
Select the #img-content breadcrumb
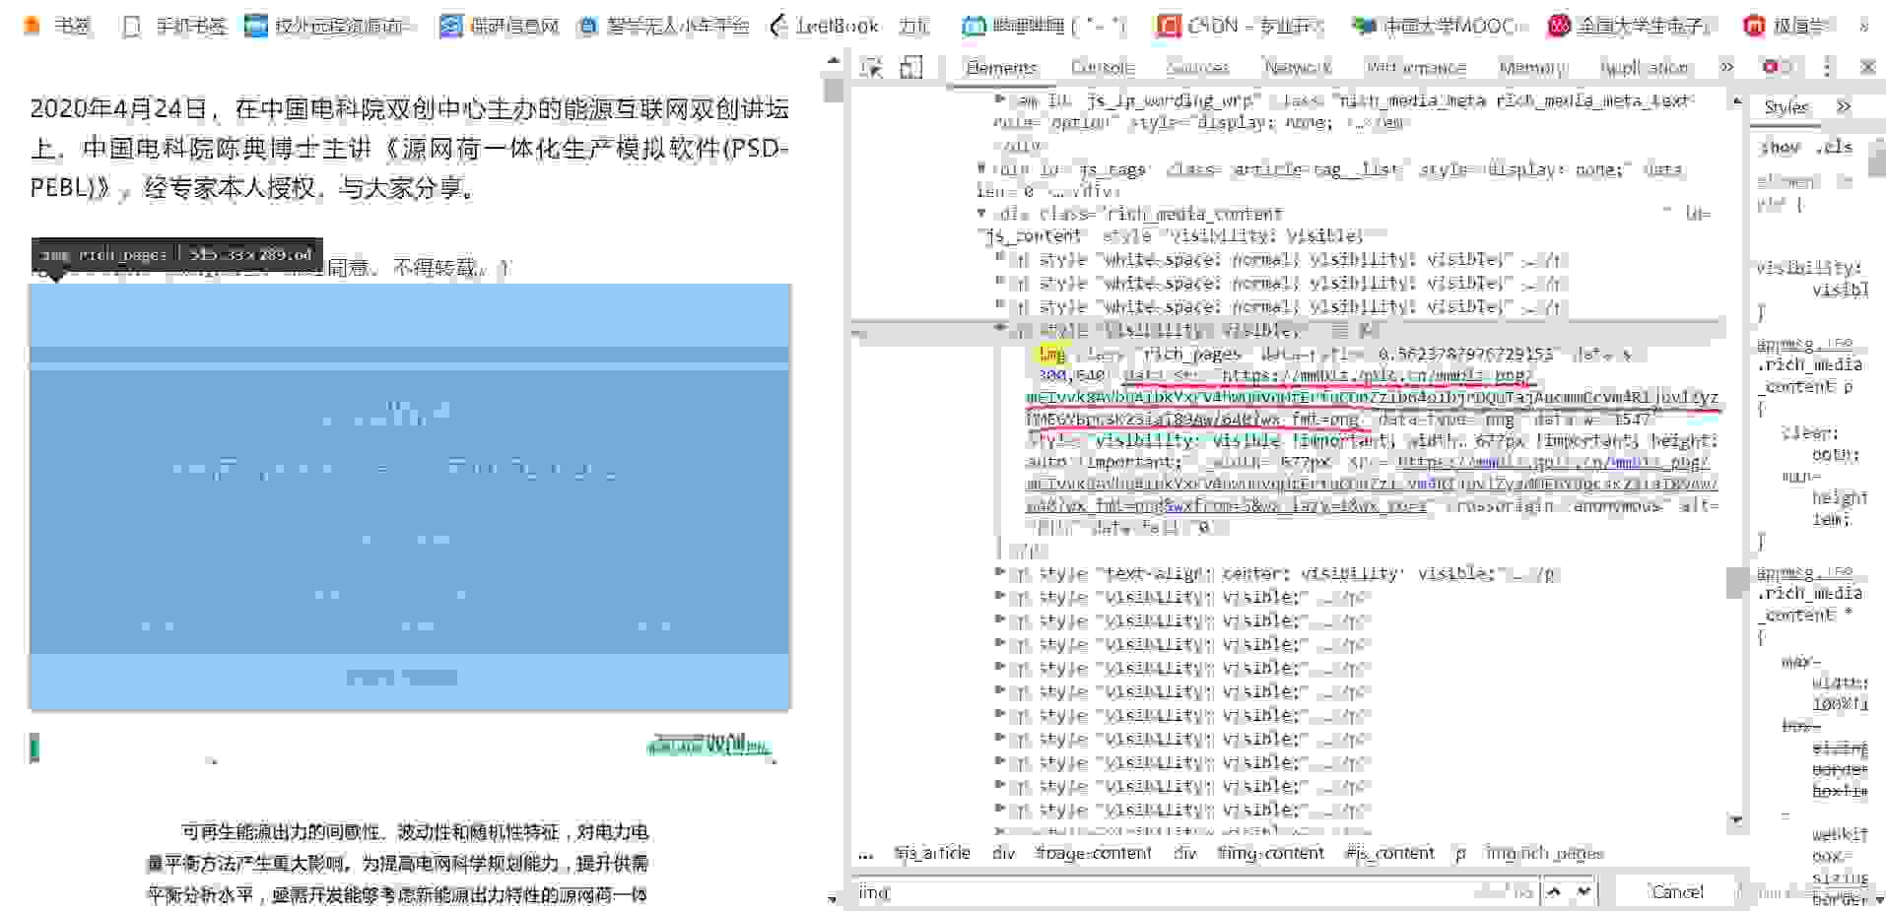[1270, 853]
